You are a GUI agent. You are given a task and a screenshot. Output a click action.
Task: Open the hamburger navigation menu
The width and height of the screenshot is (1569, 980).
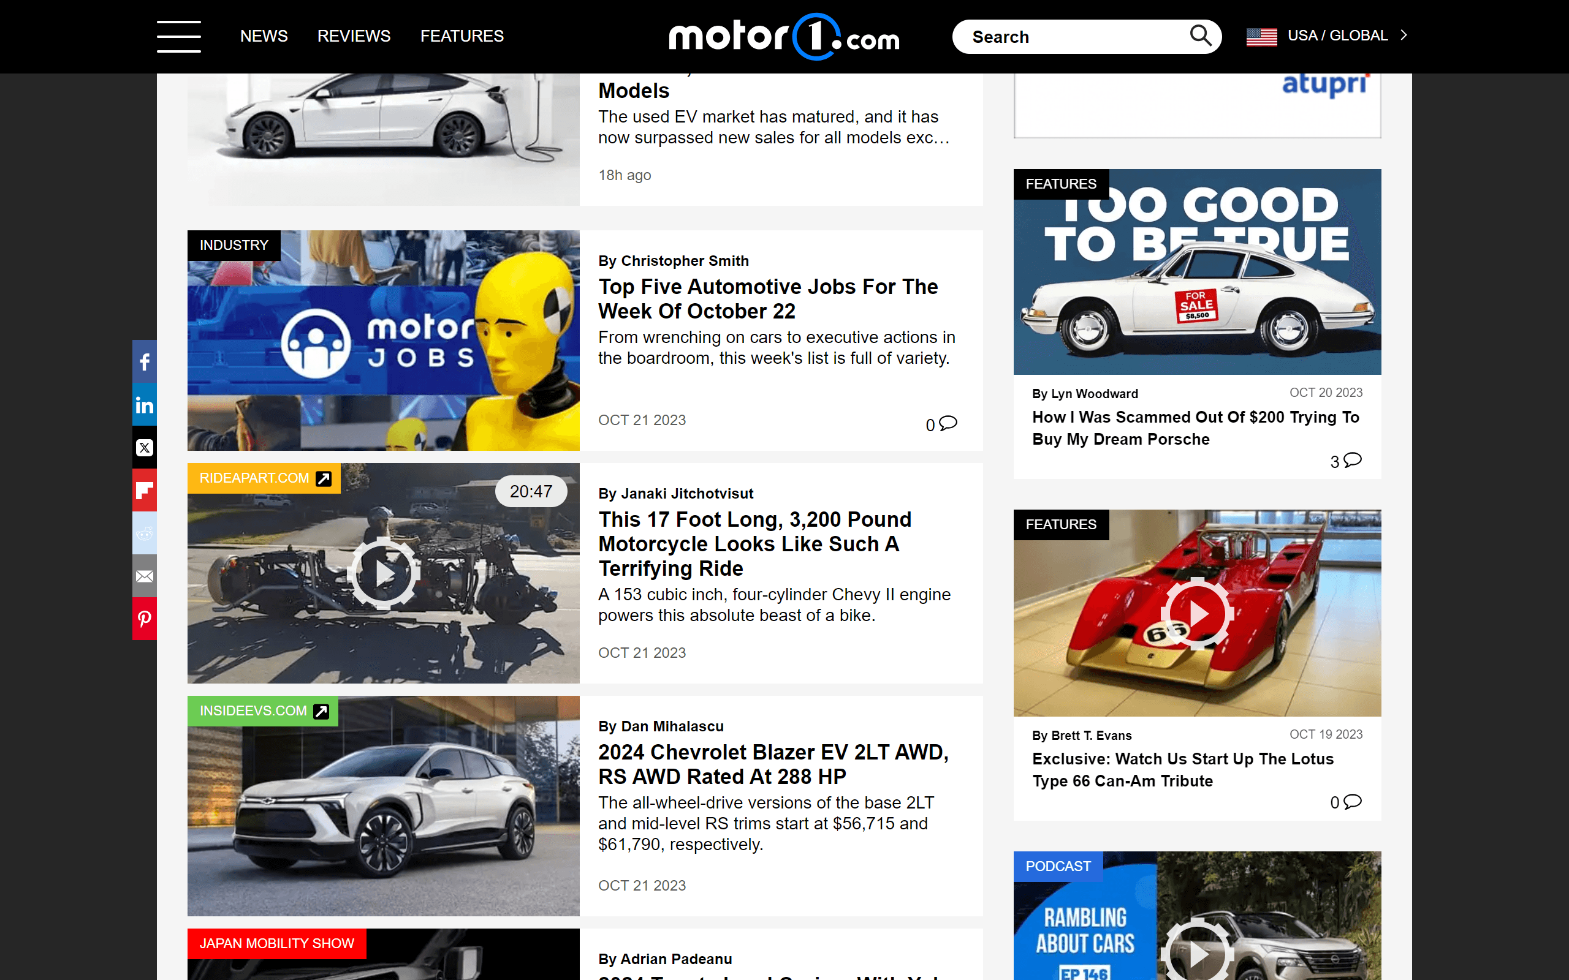click(x=178, y=37)
